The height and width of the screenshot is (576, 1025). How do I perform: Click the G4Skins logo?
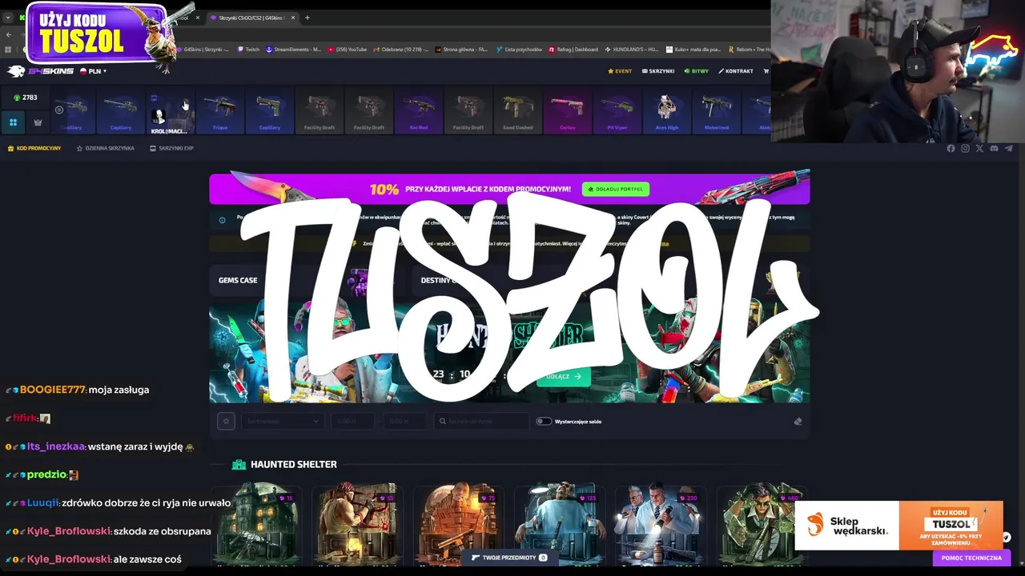click(x=40, y=71)
